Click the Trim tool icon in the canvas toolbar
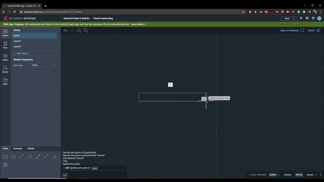Image resolution: width=324 pixels, height=182 pixels. point(79,30)
